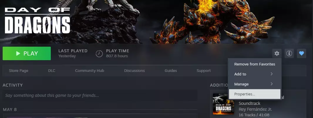Go to the DLC tab
This screenshot has width=313, height=118.
coord(51,70)
